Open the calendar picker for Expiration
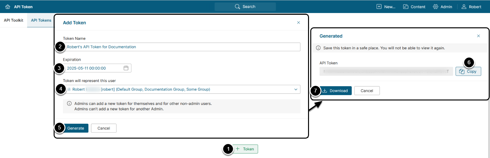The width and height of the screenshot is (490, 158). [126, 68]
